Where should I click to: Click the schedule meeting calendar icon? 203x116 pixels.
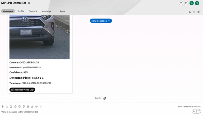[186, 3]
